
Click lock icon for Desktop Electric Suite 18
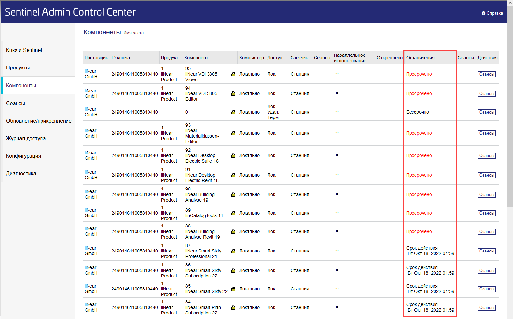233,155
